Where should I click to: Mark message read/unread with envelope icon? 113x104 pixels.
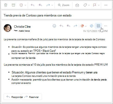[x=77, y=5]
